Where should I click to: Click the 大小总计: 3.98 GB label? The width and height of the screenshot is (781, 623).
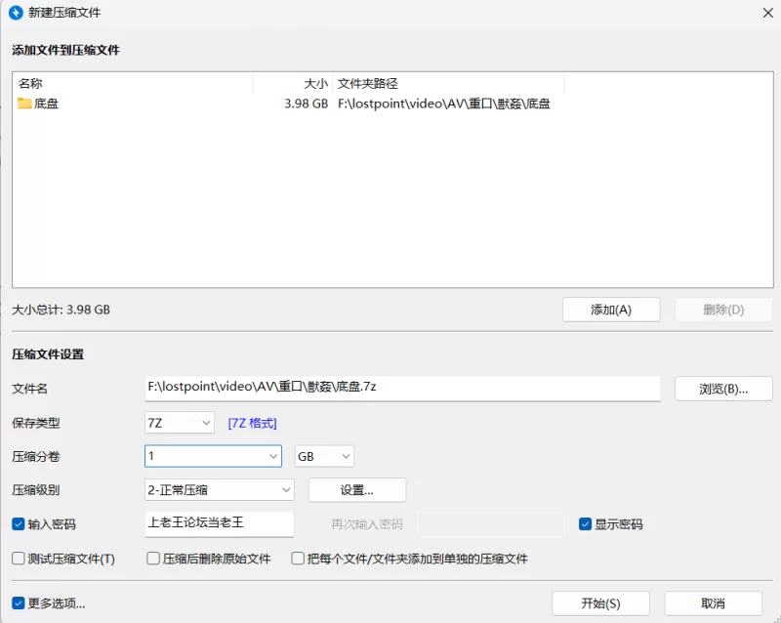click(x=61, y=310)
